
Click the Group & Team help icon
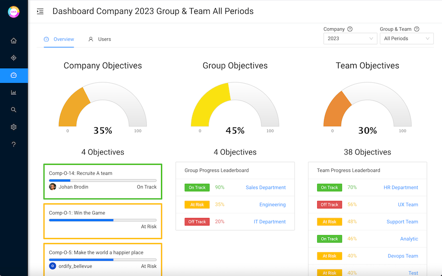416,29
